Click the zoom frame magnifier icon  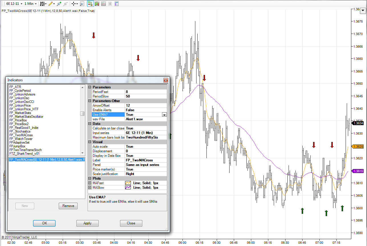[82, 4]
